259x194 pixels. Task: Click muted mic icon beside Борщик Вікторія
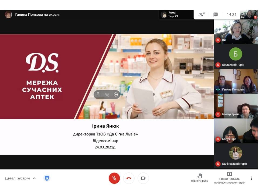(218, 65)
